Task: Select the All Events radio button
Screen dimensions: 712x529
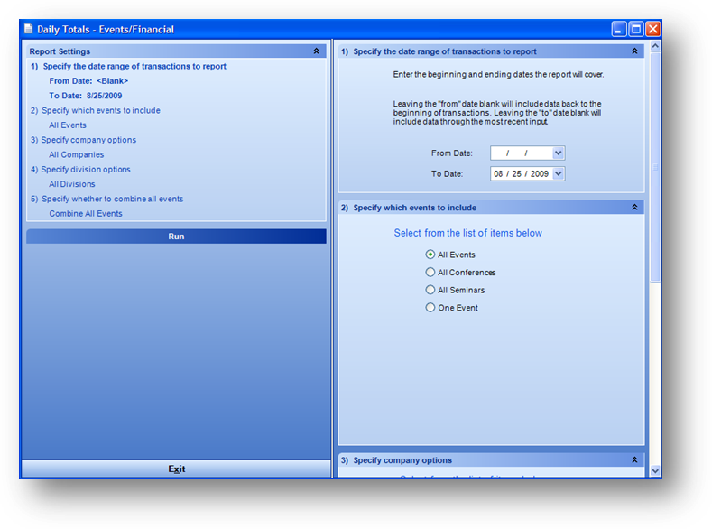Action: pos(430,255)
